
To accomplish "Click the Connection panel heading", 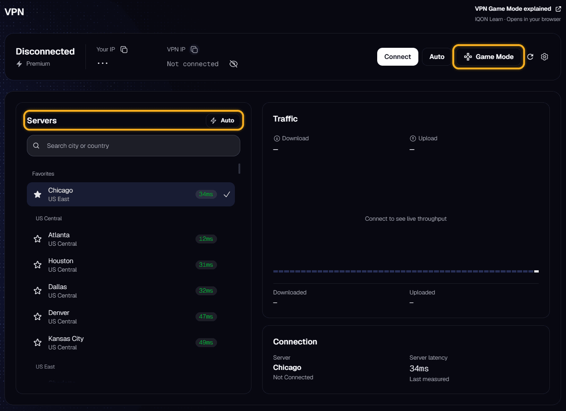I will 295,342.
